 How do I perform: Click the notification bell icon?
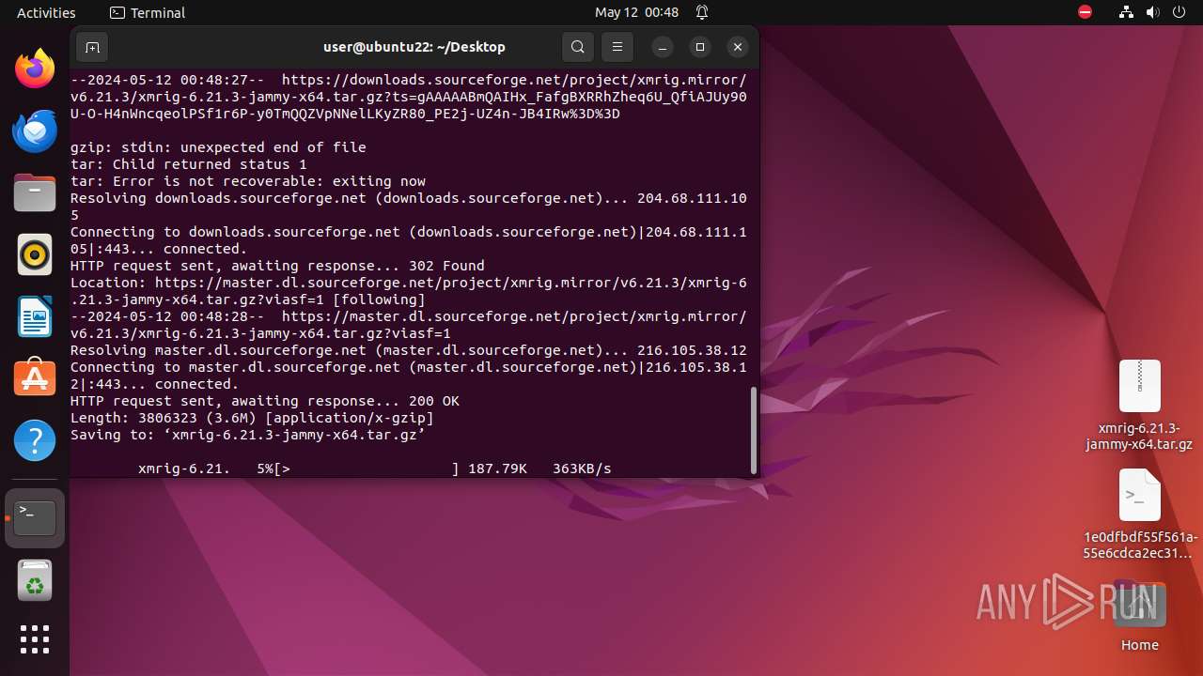tap(702, 12)
